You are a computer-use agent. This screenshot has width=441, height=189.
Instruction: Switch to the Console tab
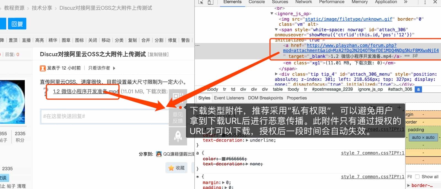tap(257, 2)
